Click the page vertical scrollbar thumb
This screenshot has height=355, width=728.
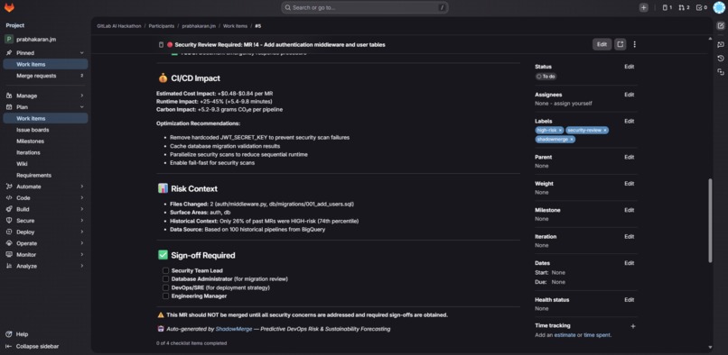click(709, 221)
